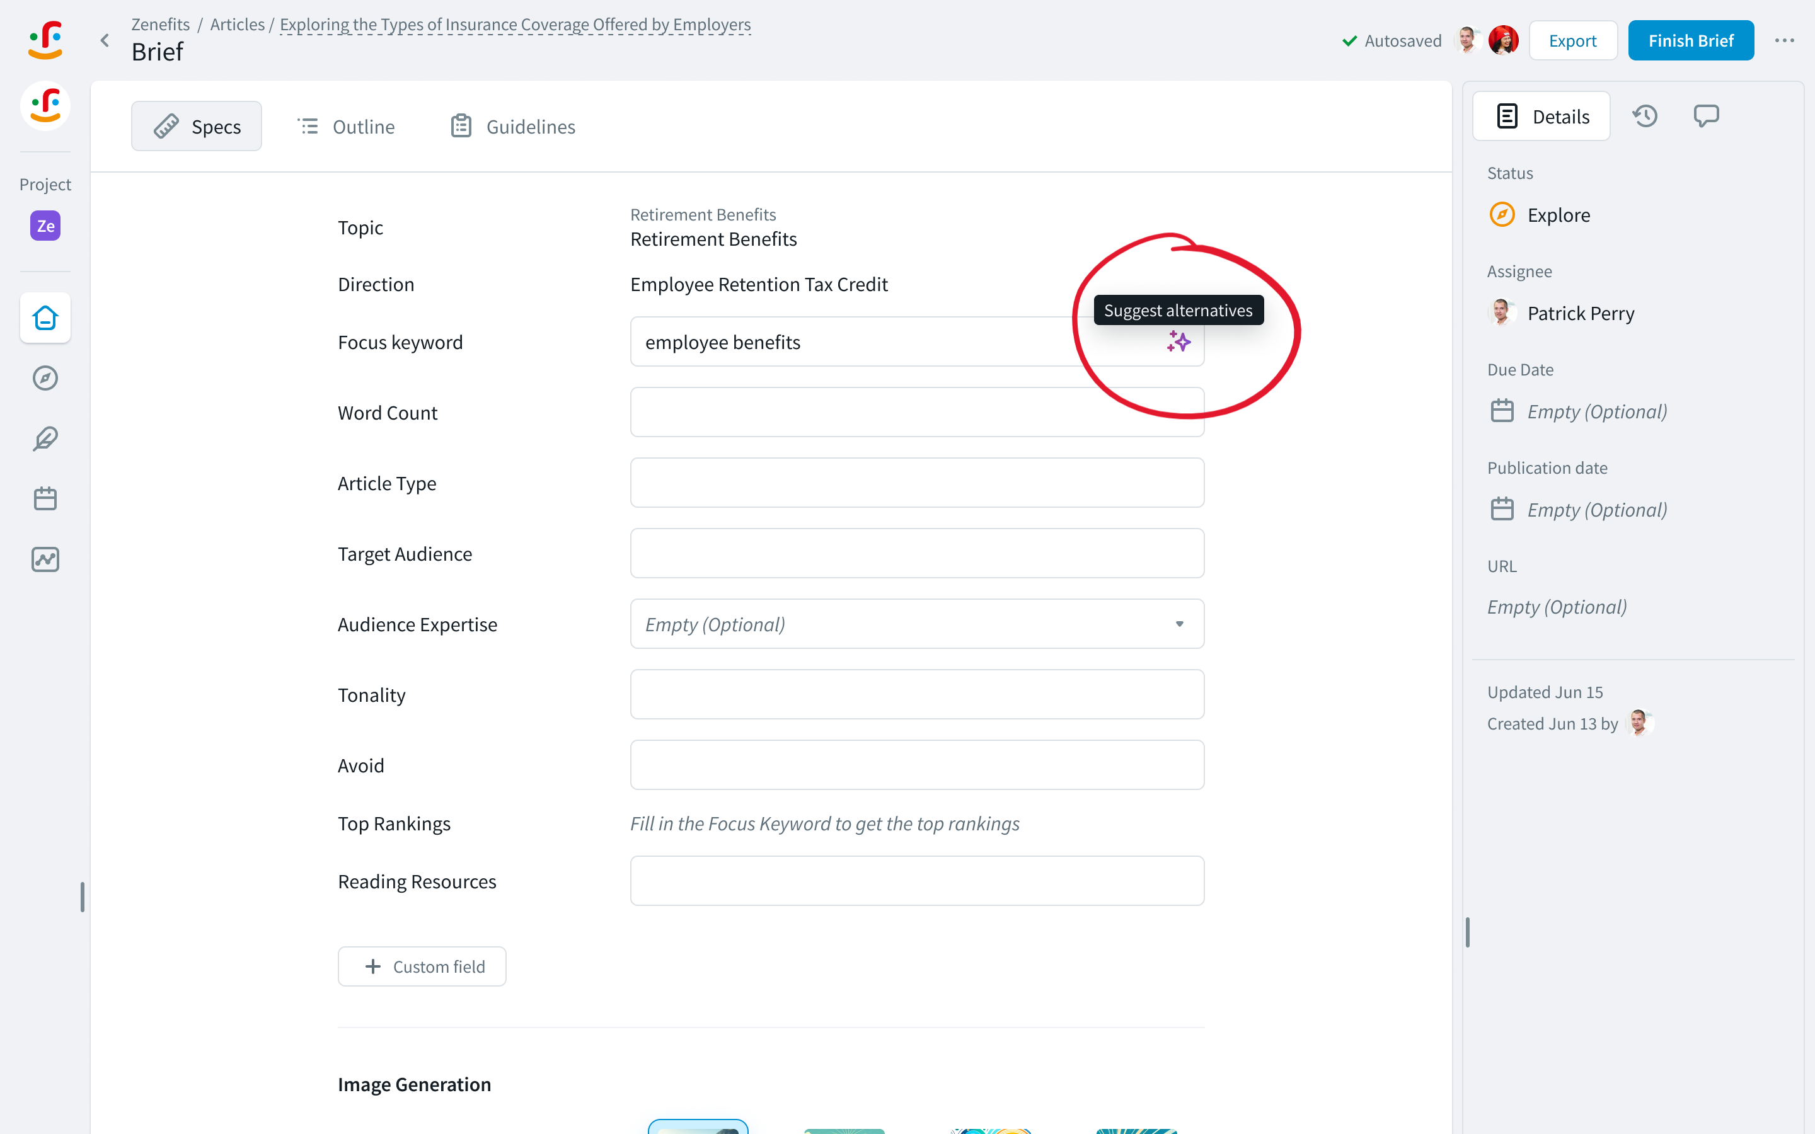Click the Word Count input field
Screen dimensions: 1815x1134
point(917,413)
